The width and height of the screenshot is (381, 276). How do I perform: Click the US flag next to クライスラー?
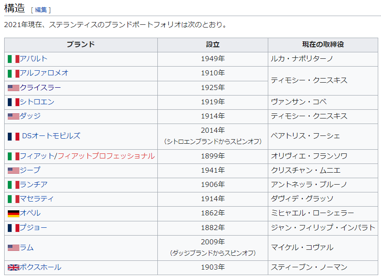(x=13, y=88)
